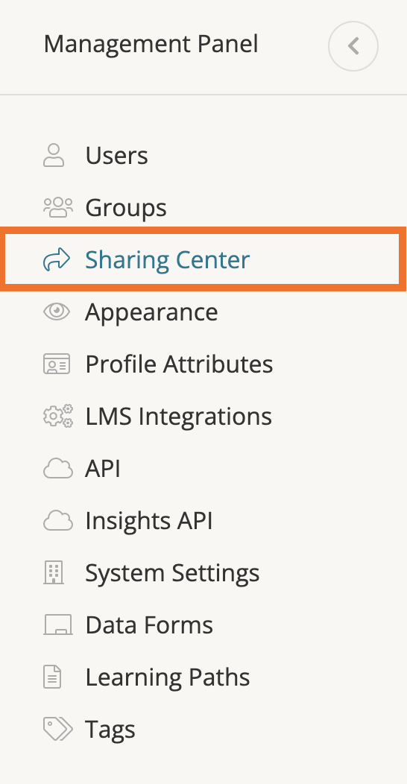Select the Sharing Center entry
This screenshot has width=407, height=784.
coord(168,260)
